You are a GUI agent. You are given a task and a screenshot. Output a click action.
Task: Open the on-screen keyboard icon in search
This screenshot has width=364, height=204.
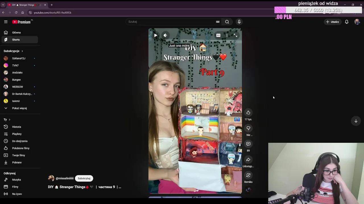coord(218,22)
